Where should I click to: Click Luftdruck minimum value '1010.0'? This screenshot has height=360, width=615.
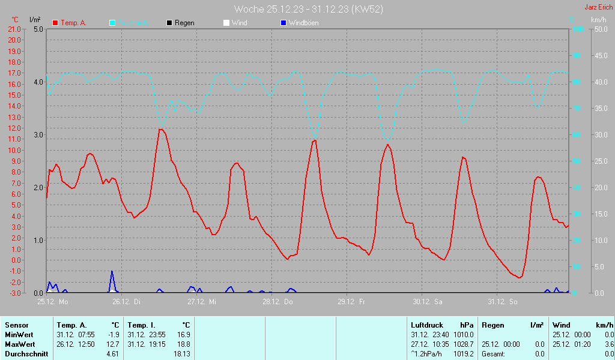pos(464,335)
